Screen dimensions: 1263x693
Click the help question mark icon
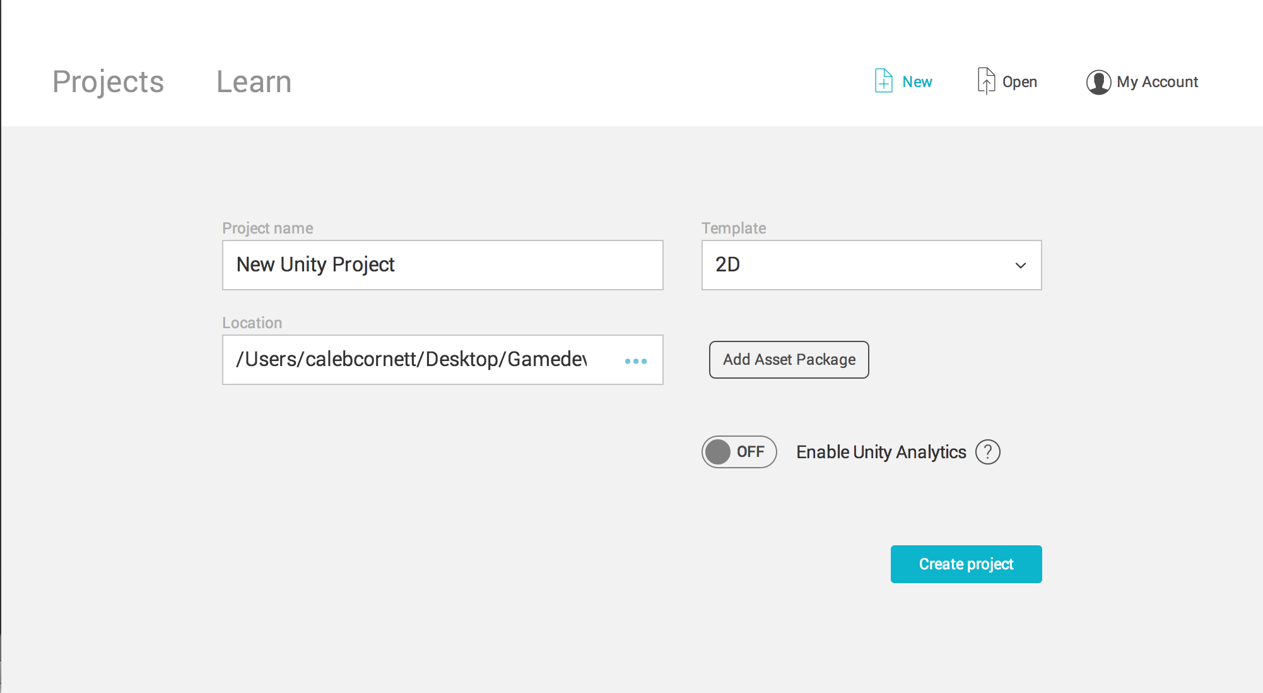click(x=987, y=451)
